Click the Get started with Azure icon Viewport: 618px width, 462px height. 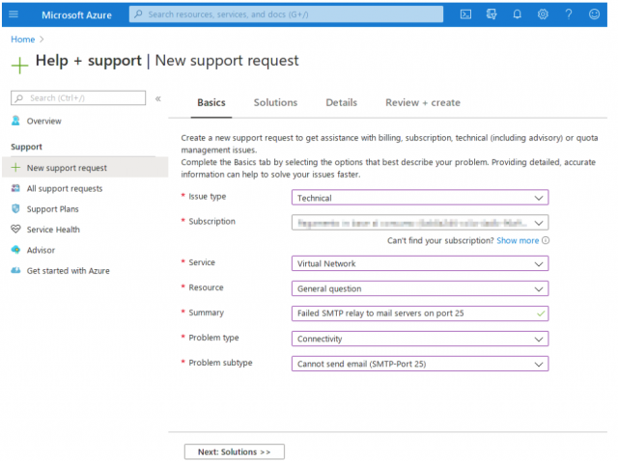(x=15, y=270)
